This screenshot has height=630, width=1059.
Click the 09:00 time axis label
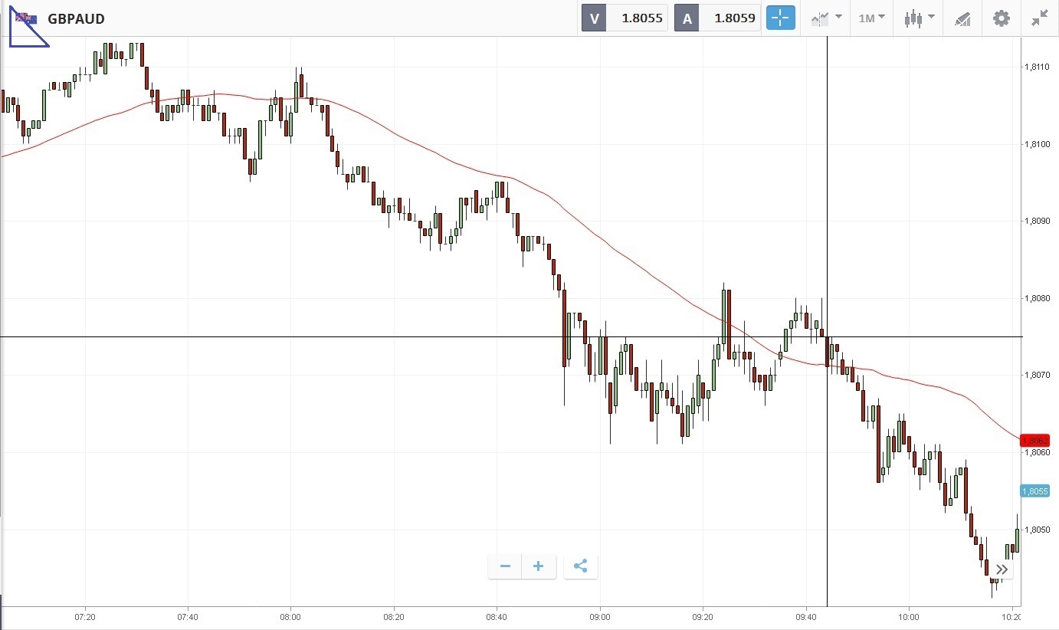tap(600, 616)
